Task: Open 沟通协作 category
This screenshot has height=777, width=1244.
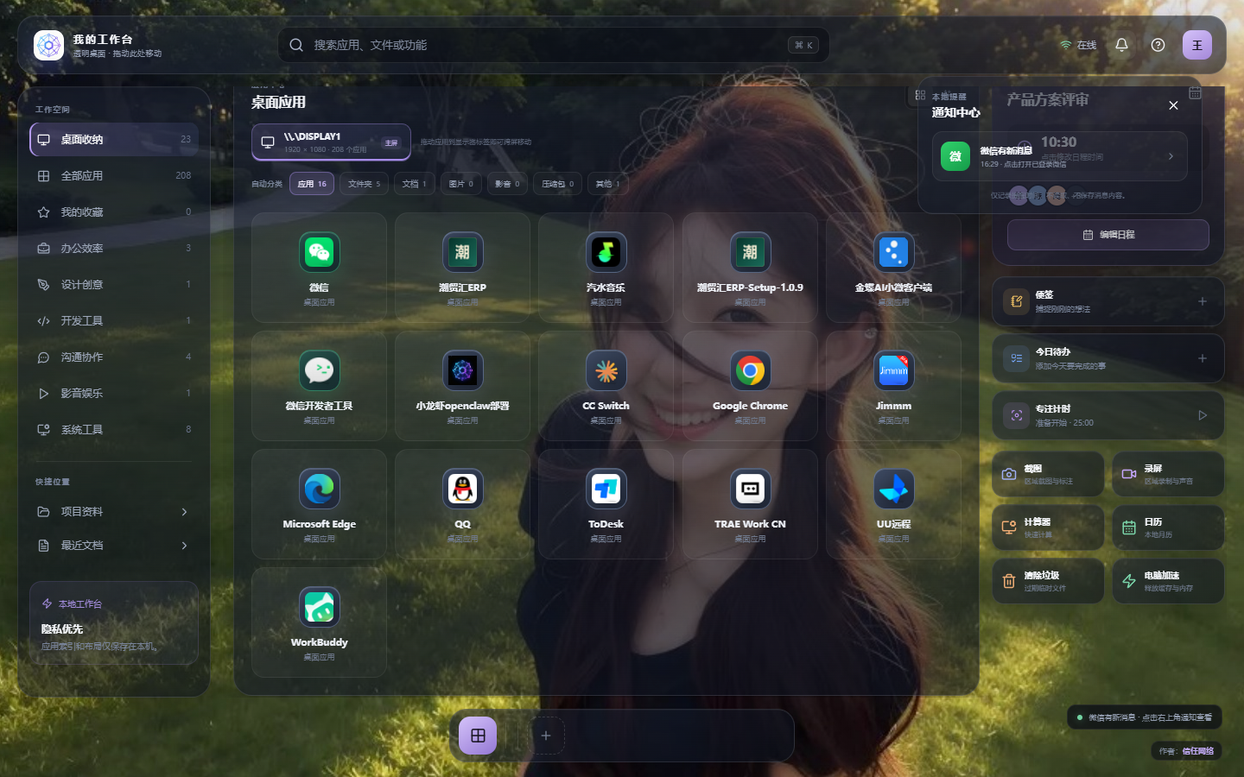Action: [x=114, y=357]
